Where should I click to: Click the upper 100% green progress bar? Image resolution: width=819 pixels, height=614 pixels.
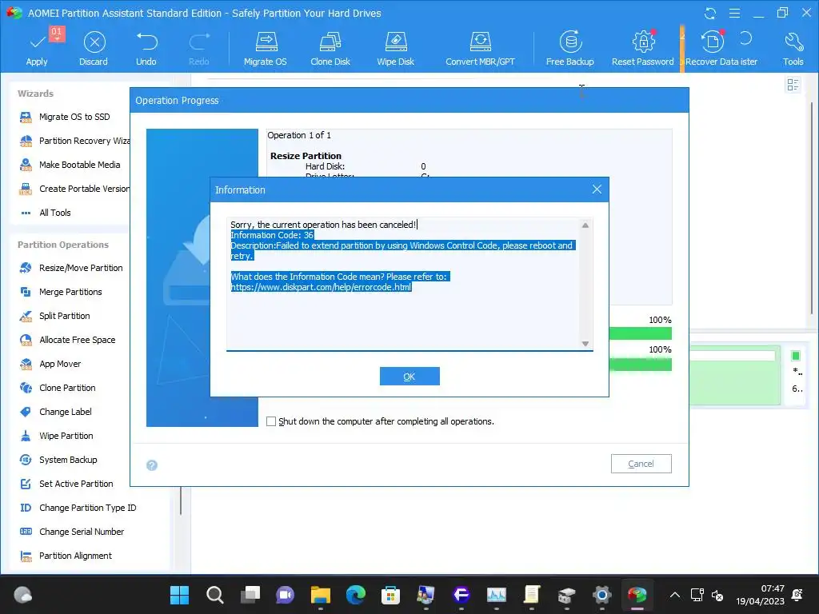pyautogui.click(x=641, y=333)
